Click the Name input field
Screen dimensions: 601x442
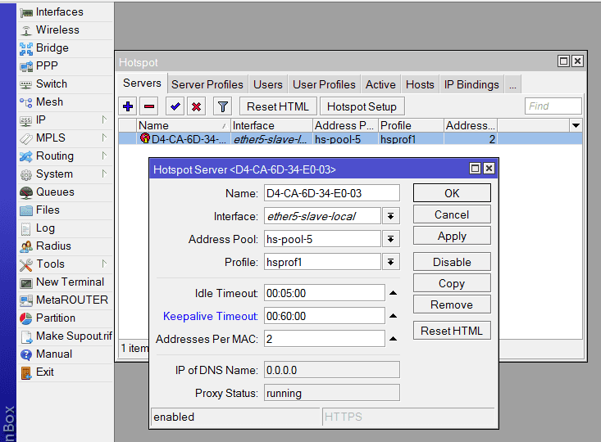click(x=331, y=193)
